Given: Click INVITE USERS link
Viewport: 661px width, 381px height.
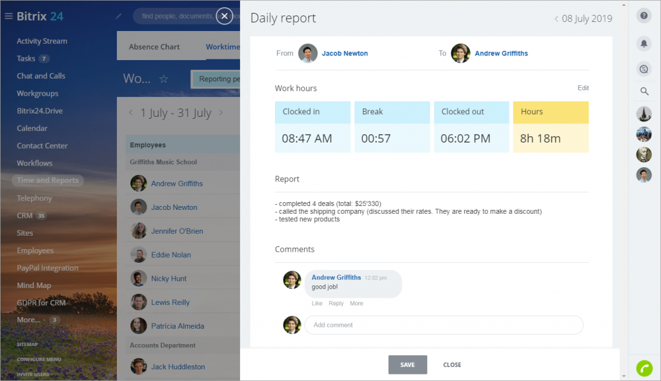Looking at the screenshot, I should (33, 375).
